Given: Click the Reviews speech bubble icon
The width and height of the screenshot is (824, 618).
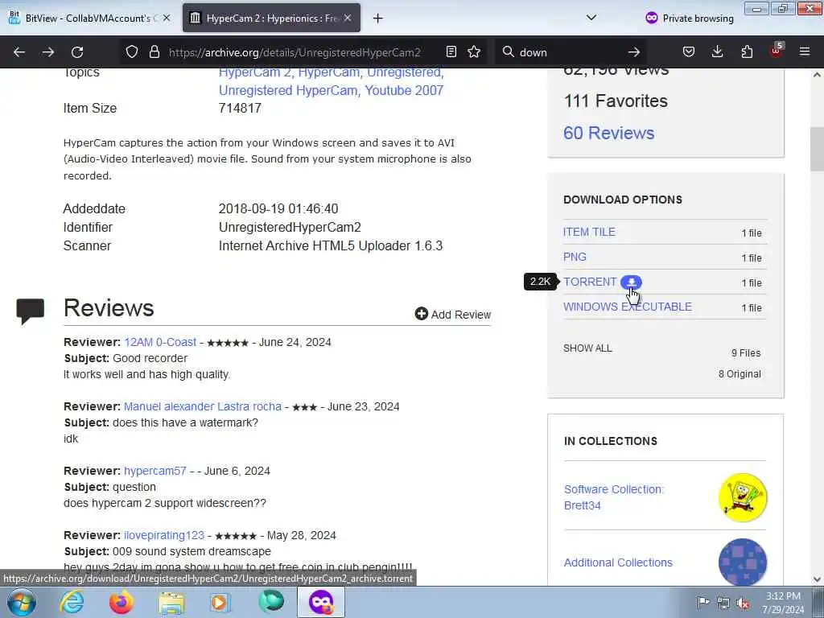Looking at the screenshot, I should click(x=30, y=311).
